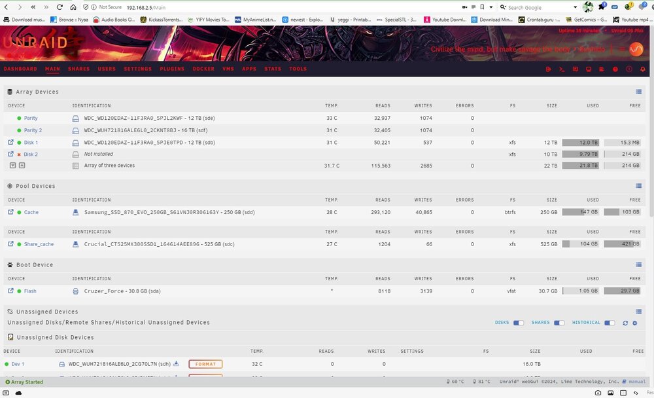The image size is (654, 398).
Task: Open the Apps tab
Action: click(249, 69)
